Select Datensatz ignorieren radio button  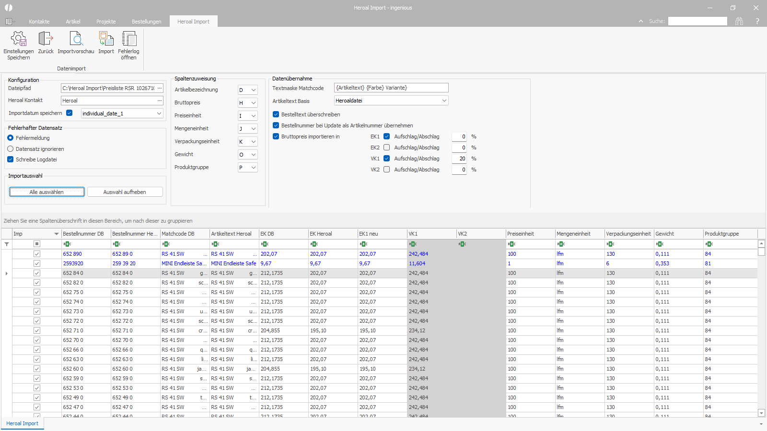pyautogui.click(x=11, y=149)
